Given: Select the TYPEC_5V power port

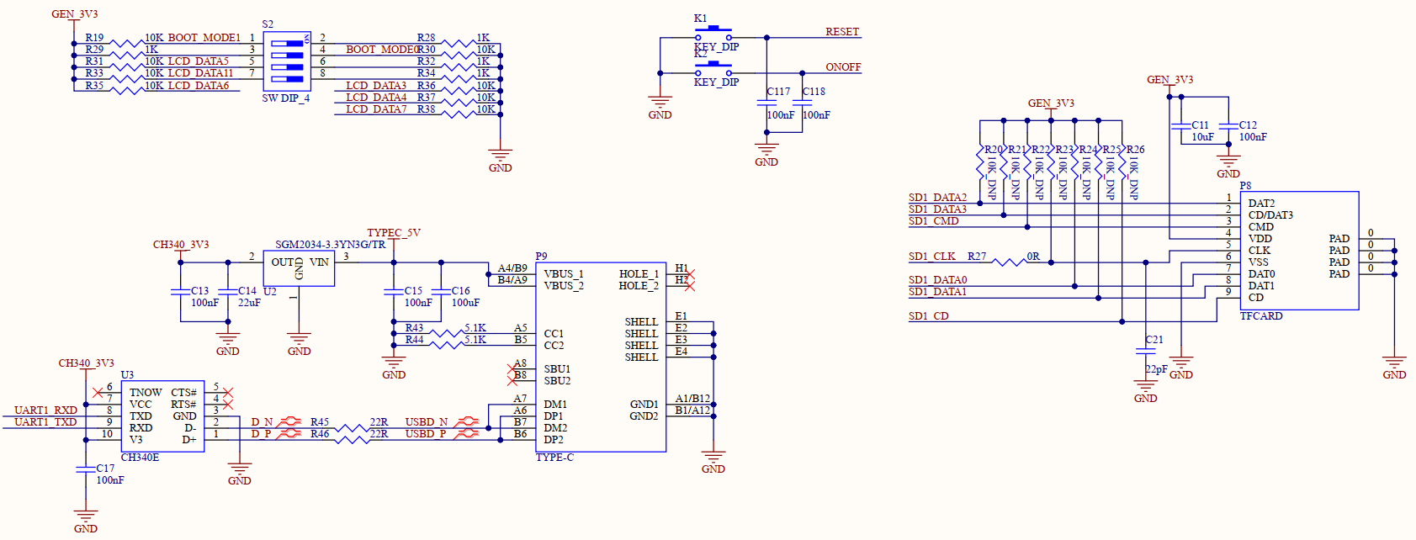Looking at the screenshot, I should 393,234.
